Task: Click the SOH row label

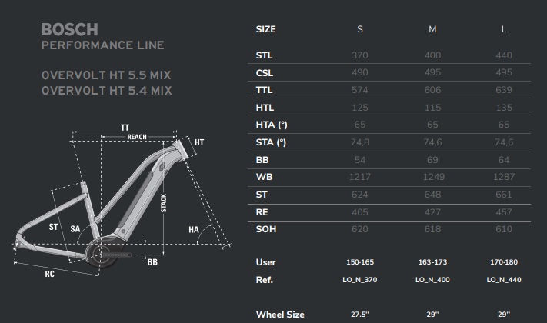Action: (x=265, y=228)
